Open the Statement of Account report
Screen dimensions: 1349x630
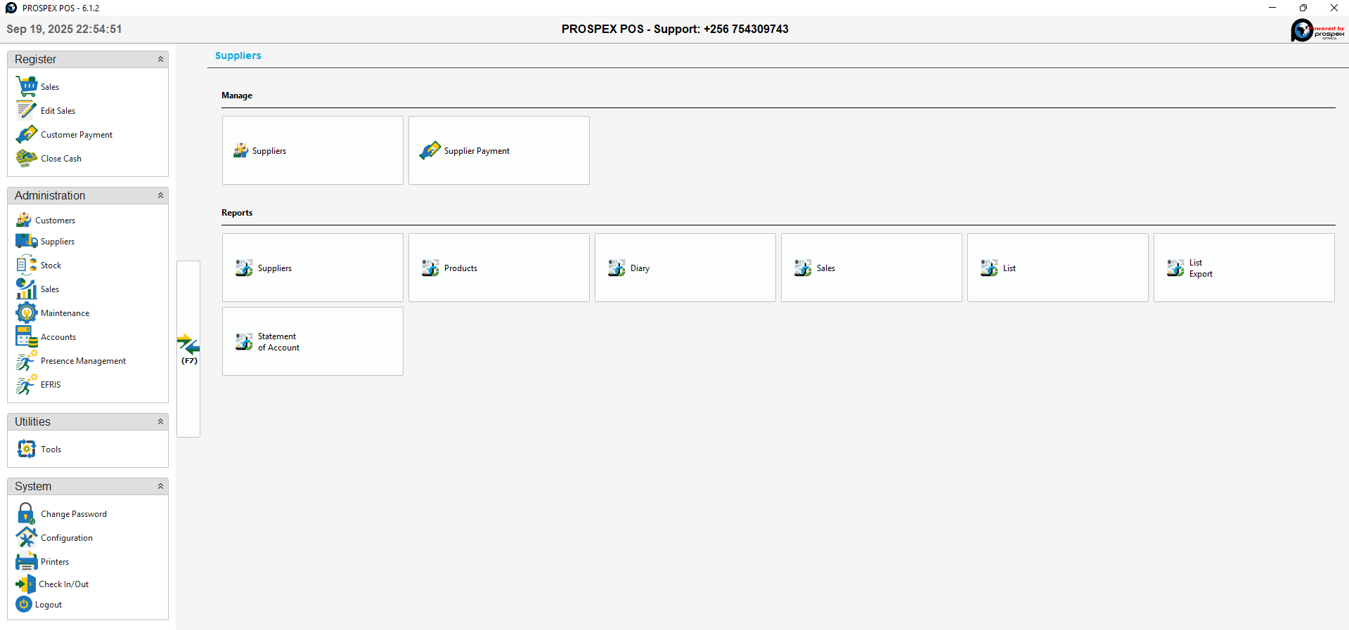313,342
